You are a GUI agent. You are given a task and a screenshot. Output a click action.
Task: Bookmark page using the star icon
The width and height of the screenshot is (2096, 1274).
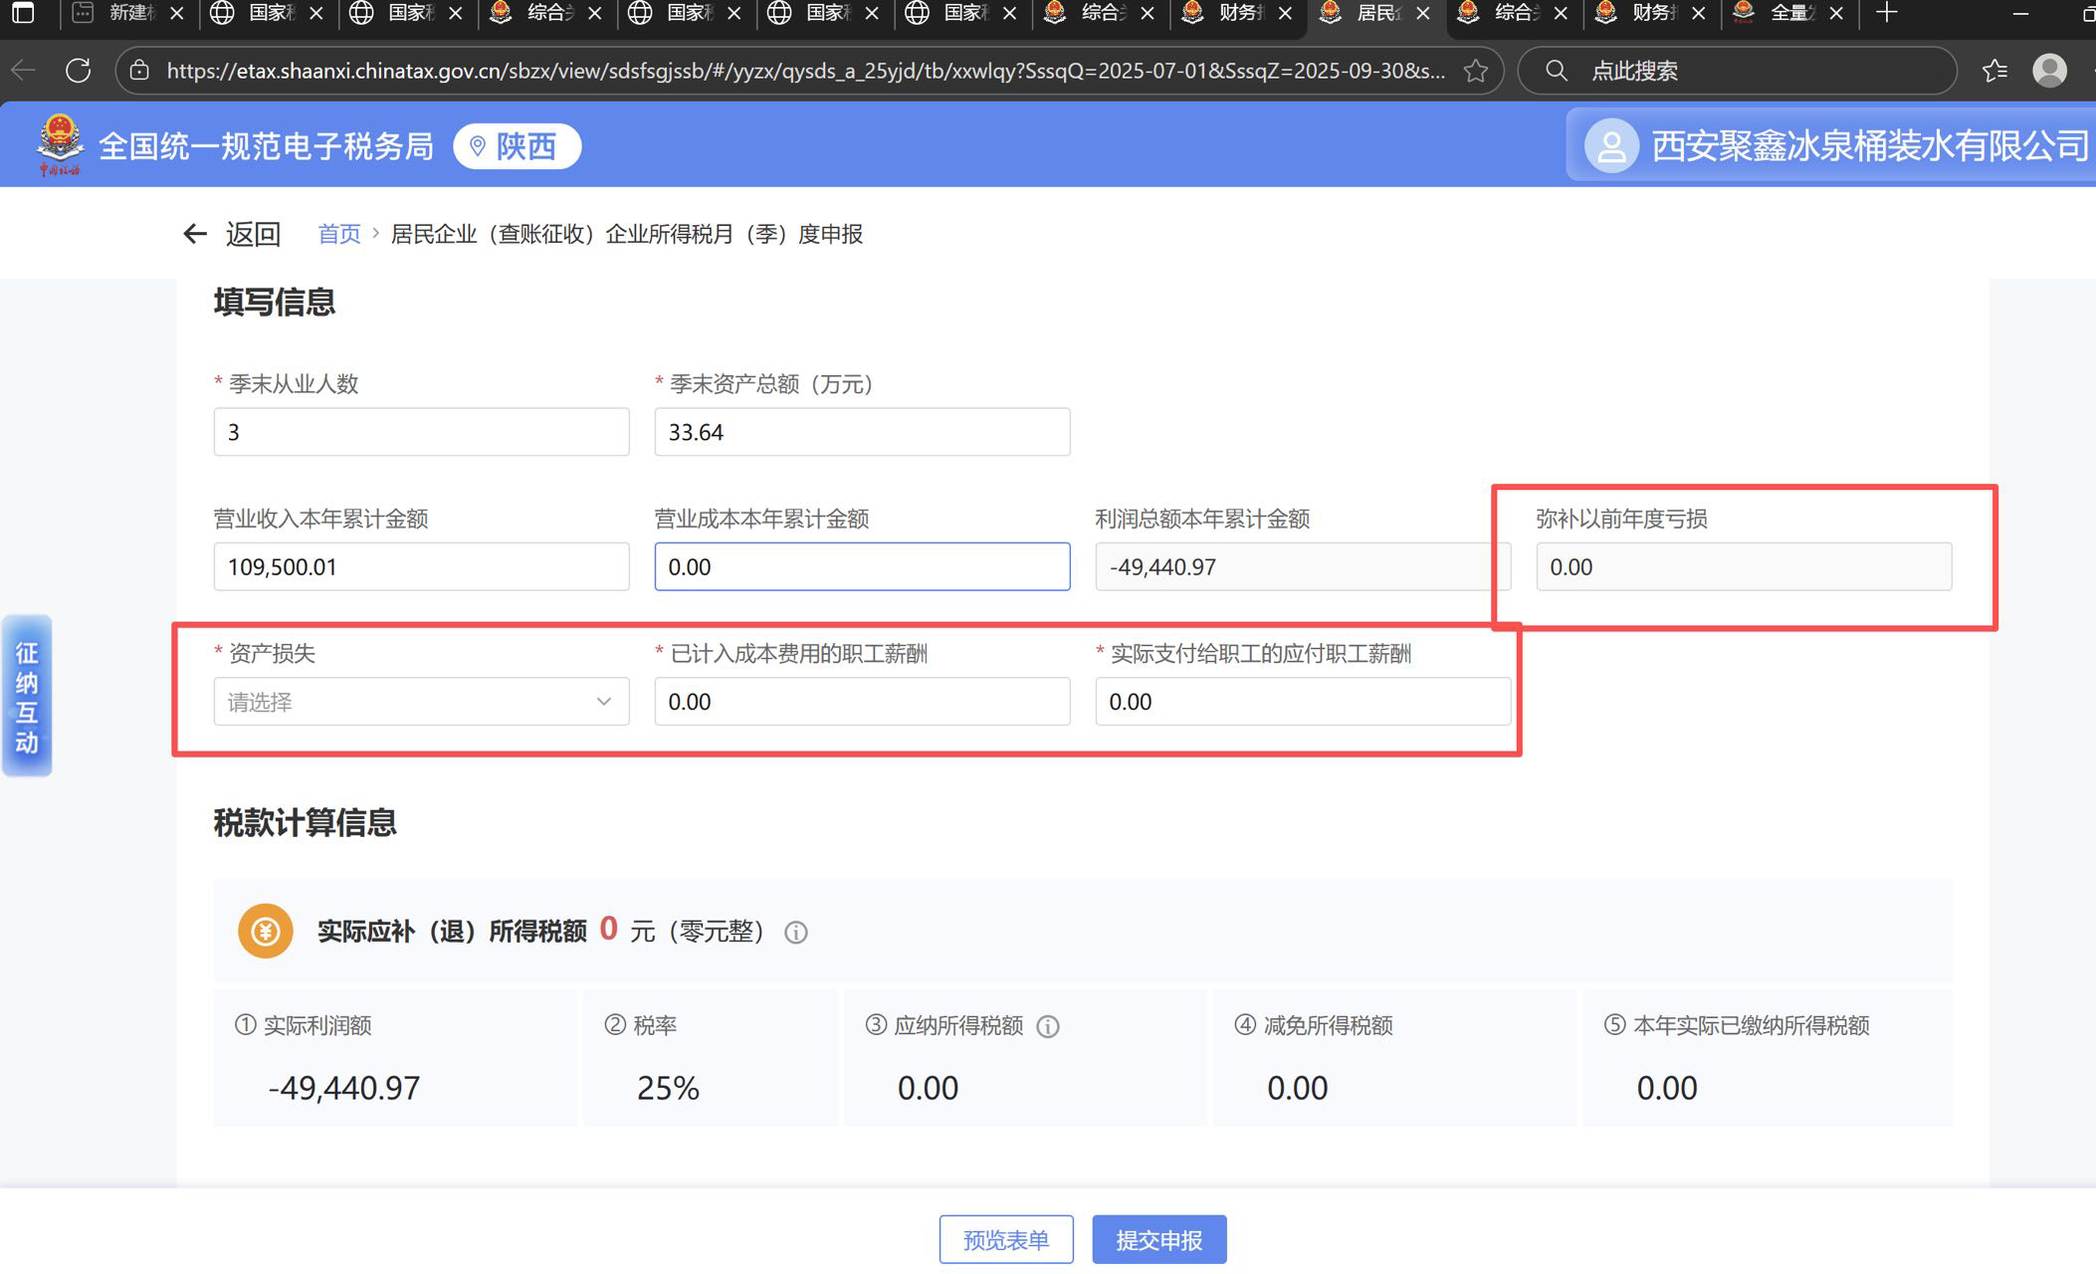point(1475,71)
